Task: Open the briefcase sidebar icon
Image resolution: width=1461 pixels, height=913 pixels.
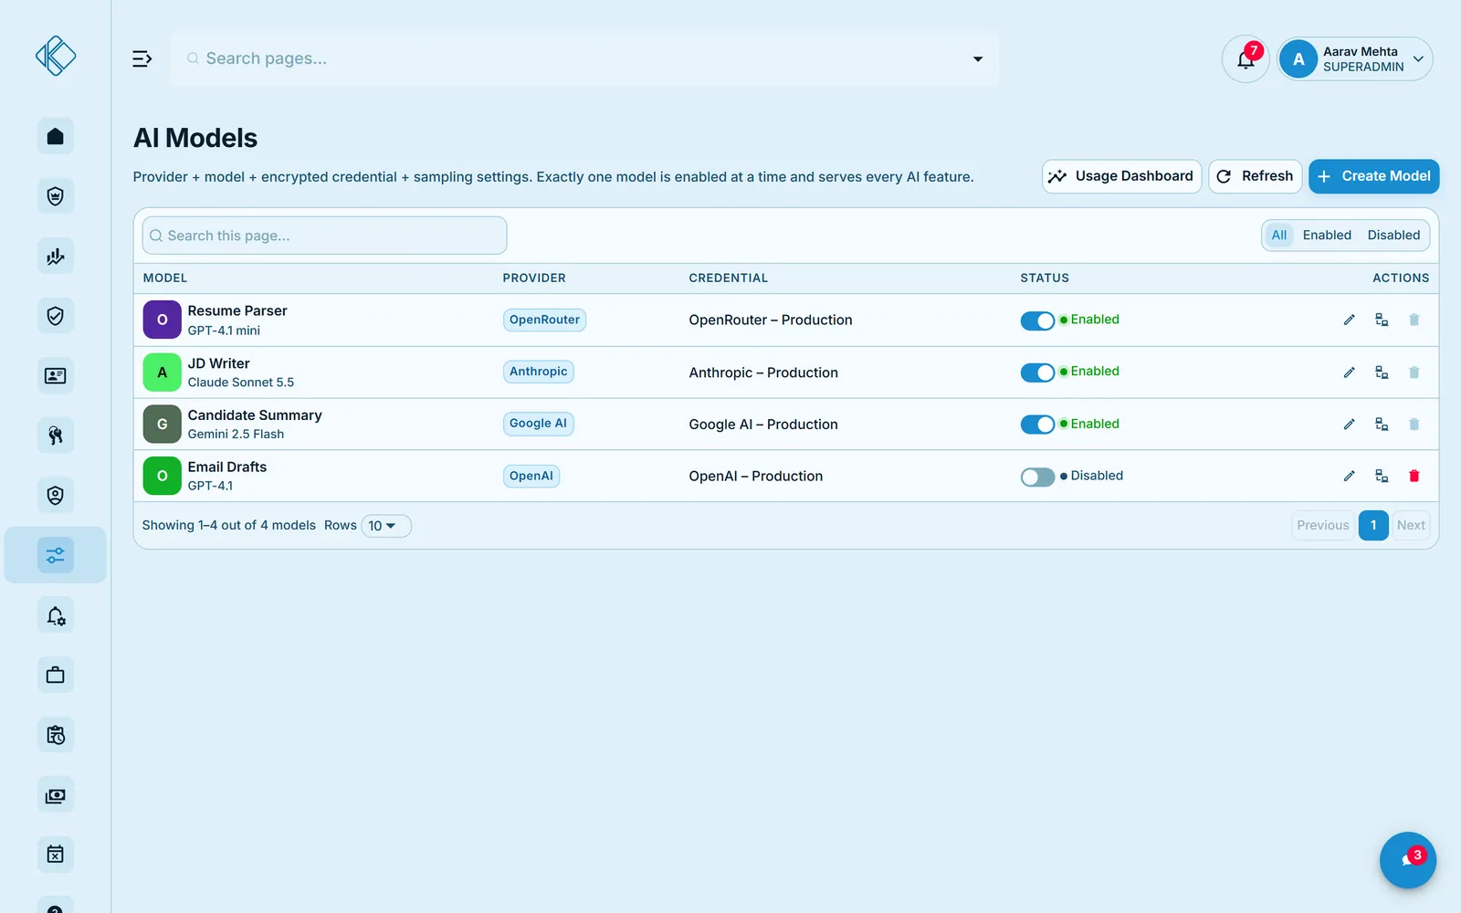Action: (56, 676)
